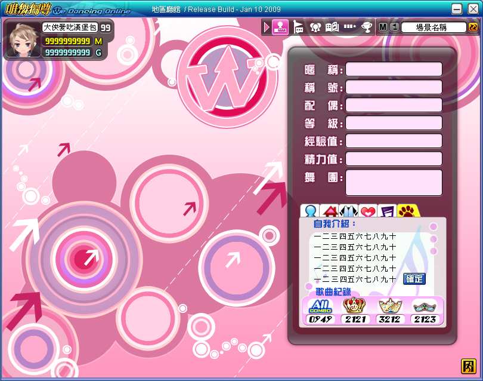Click the tiara count 2123

(x=425, y=319)
